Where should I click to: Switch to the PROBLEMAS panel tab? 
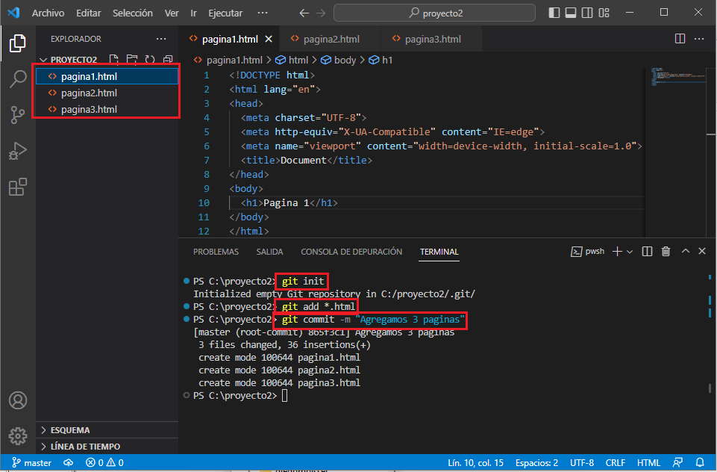point(216,252)
